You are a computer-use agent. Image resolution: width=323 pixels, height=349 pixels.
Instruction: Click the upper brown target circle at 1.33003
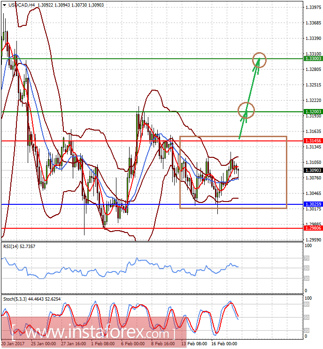point(259,60)
